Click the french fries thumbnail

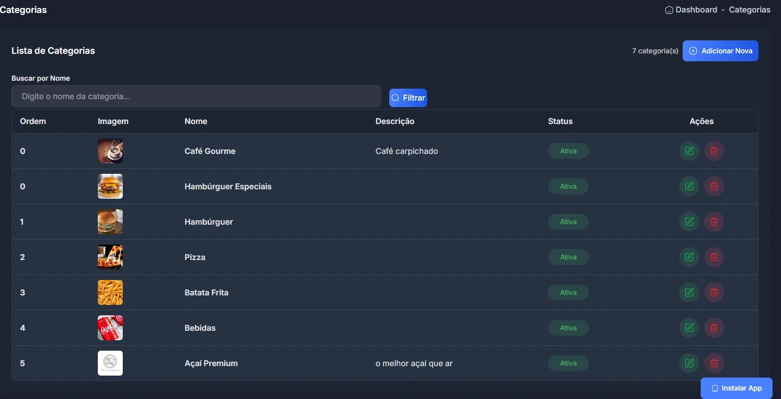[110, 292]
